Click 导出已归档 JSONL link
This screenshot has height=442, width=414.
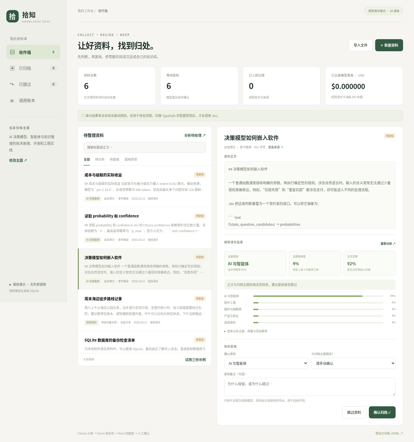click(389, 433)
